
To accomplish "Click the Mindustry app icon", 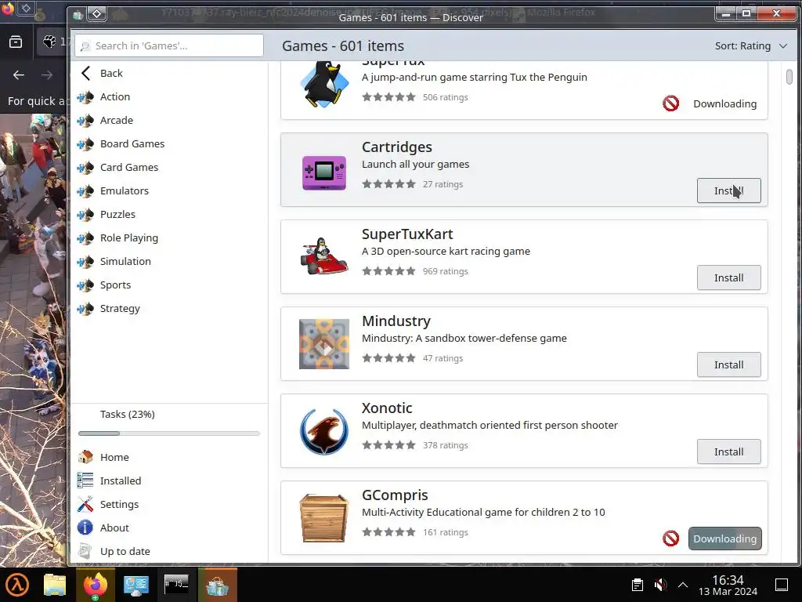I will click(324, 344).
